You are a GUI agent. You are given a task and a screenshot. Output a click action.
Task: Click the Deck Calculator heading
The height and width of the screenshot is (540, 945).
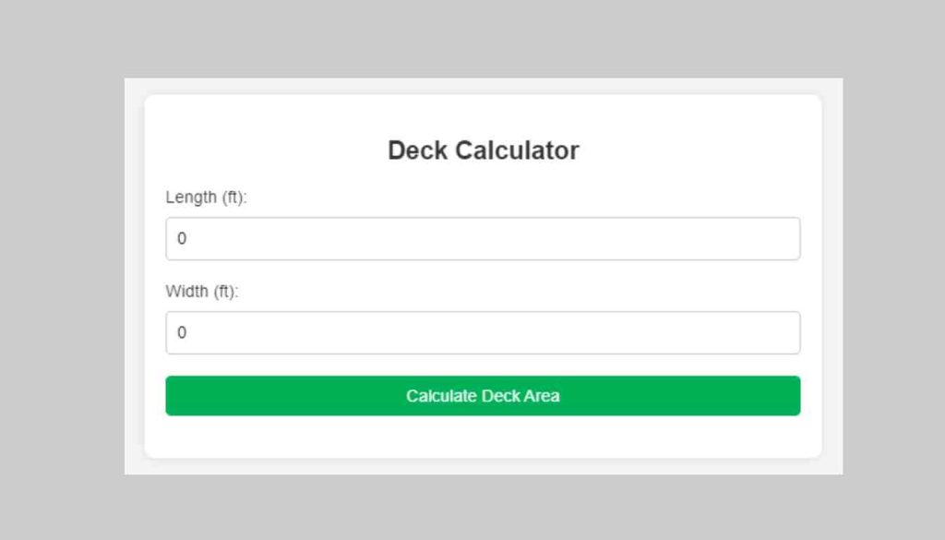pyautogui.click(x=483, y=150)
